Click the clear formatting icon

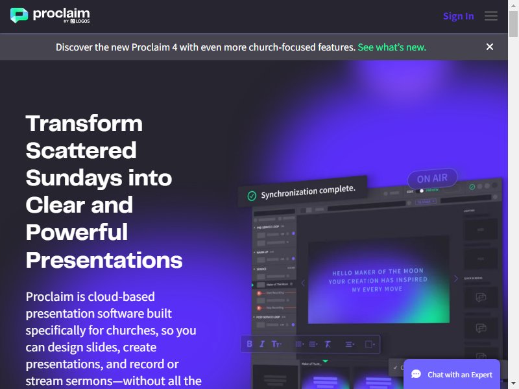click(328, 344)
